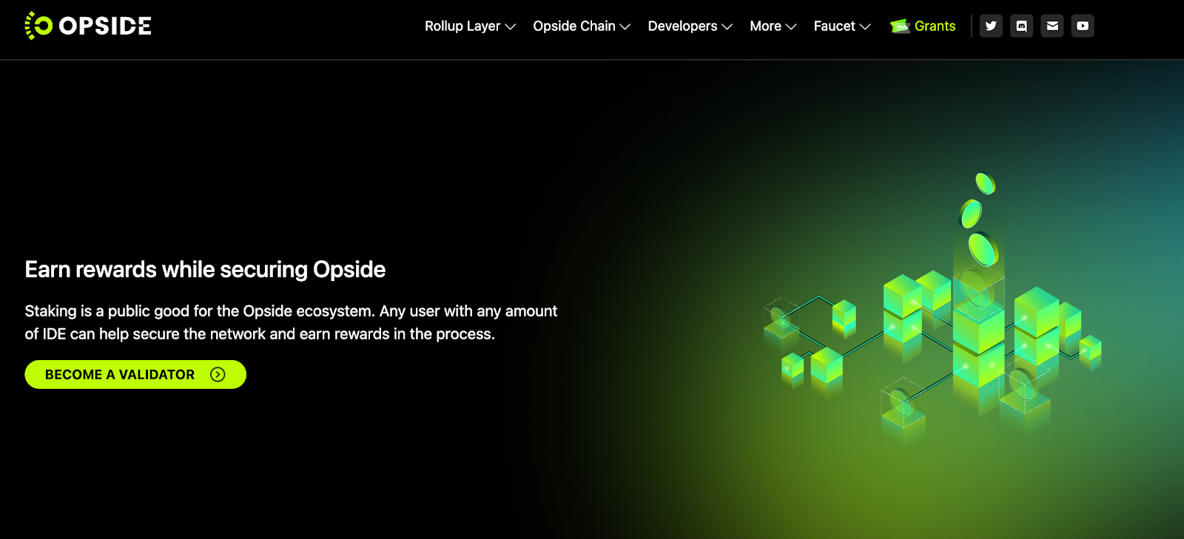1184x539 pixels.
Task: Open the YouTube channel icon
Action: (x=1083, y=26)
